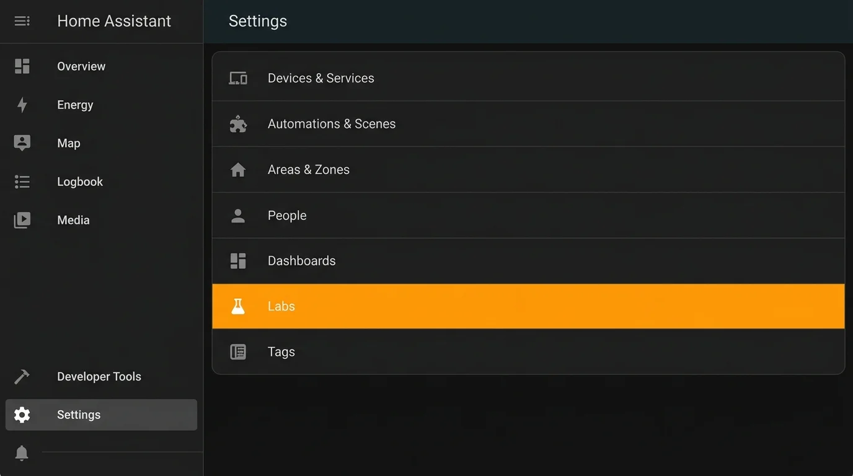The image size is (853, 476).
Task: Click the People person icon
Action: [238, 215]
